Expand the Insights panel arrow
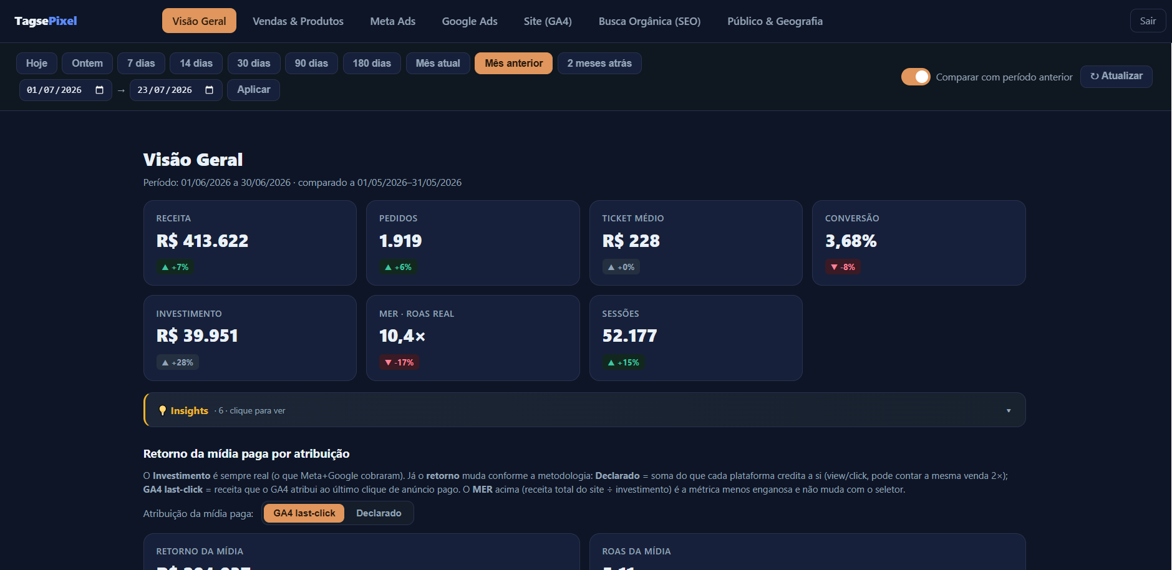This screenshot has height=570, width=1172. [1009, 410]
